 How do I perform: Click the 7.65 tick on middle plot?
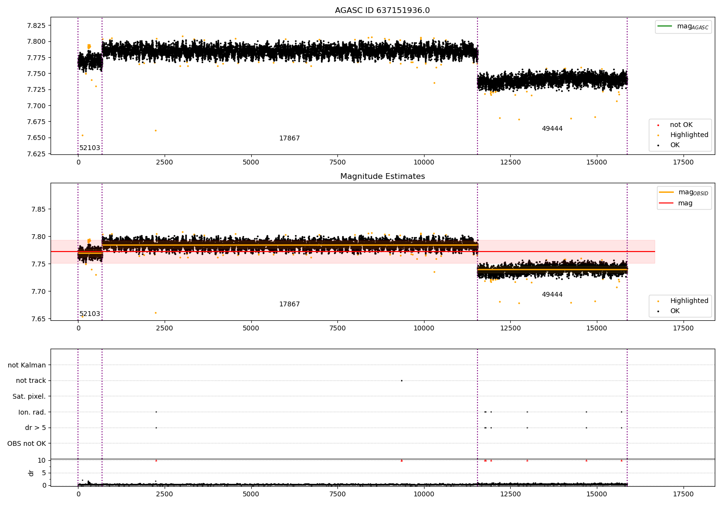tap(39, 319)
